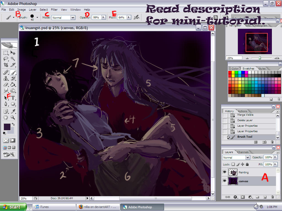Open the Select menu
Screen dimensions: 282x211
pyautogui.click(x=44, y=10)
